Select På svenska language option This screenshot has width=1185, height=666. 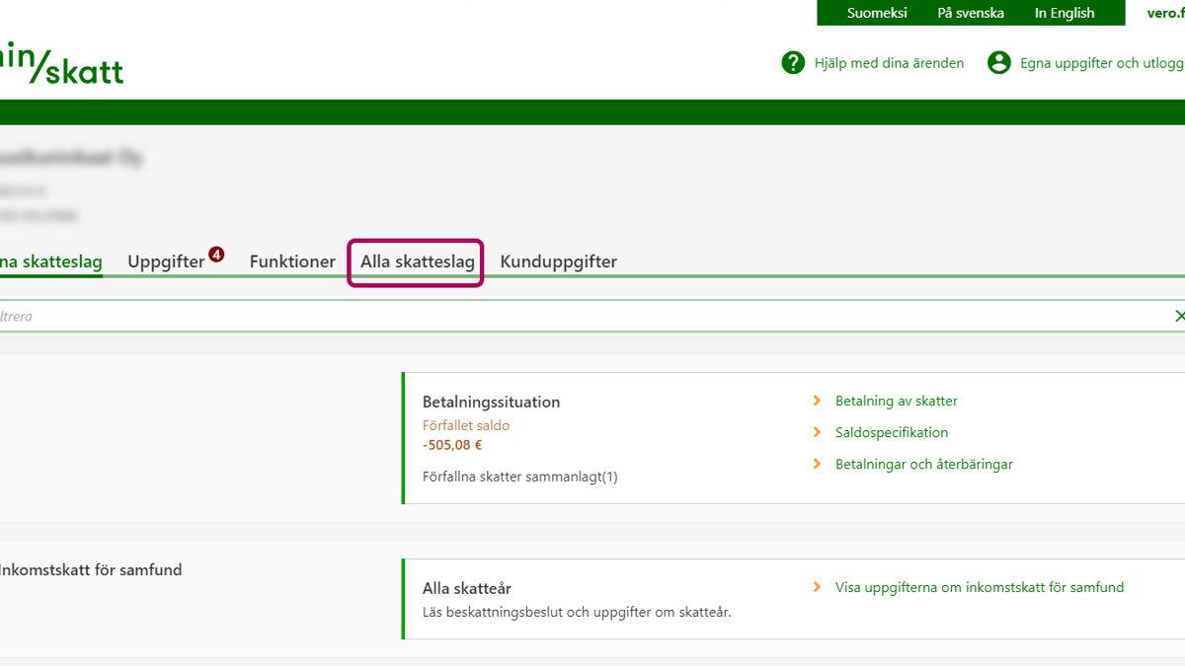[x=970, y=13]
